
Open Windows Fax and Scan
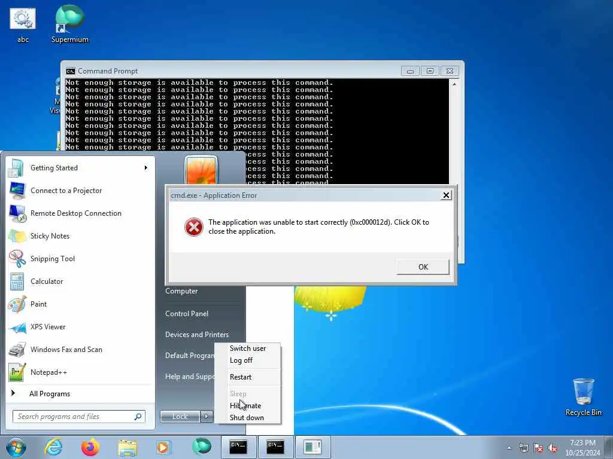click(x=81, y=349)
